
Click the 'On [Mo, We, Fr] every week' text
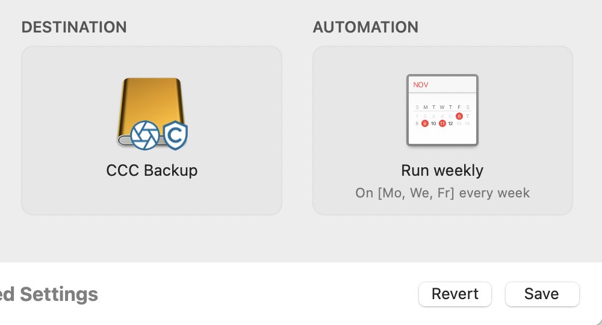pyautogui.click(x=442, y=193)
